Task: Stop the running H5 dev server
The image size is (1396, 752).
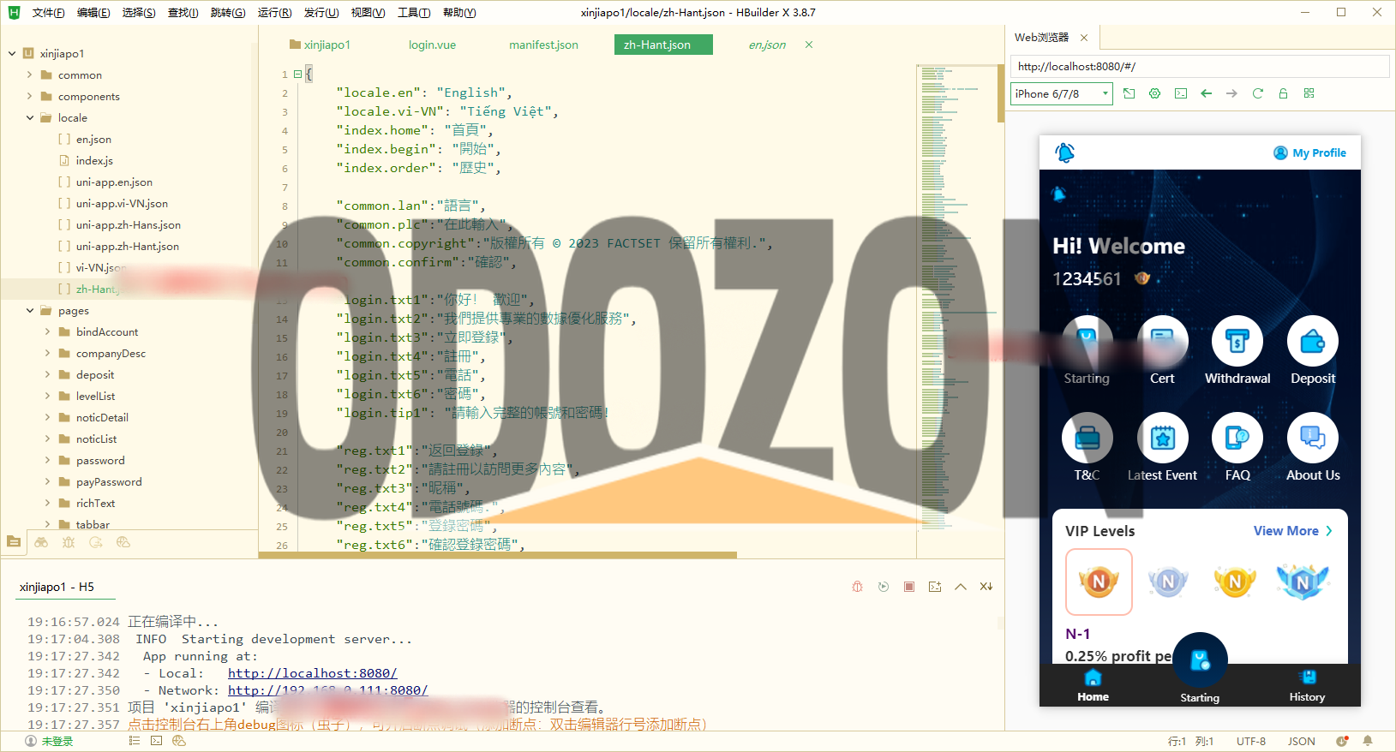Action: click(909, 587)
